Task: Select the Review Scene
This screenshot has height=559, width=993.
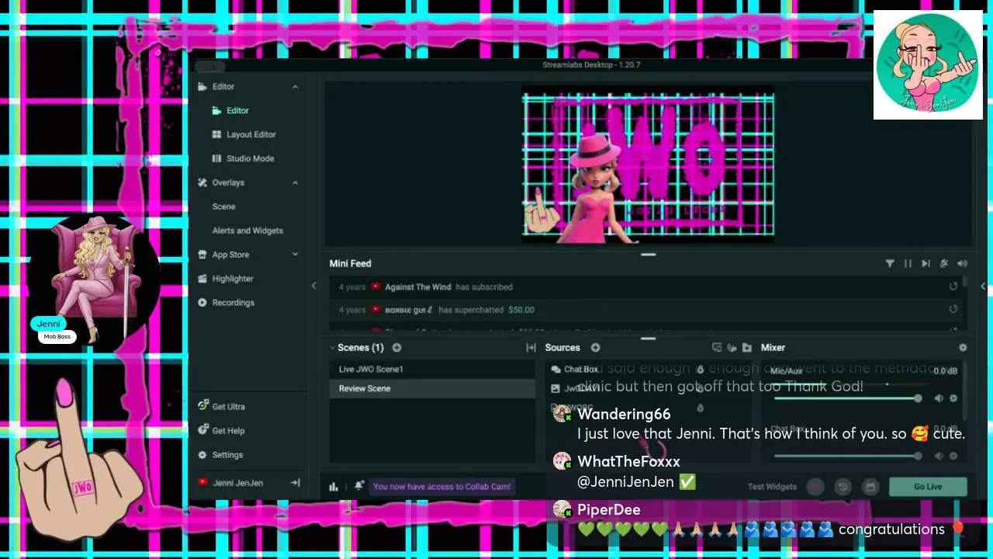Action: pos(433,389)
